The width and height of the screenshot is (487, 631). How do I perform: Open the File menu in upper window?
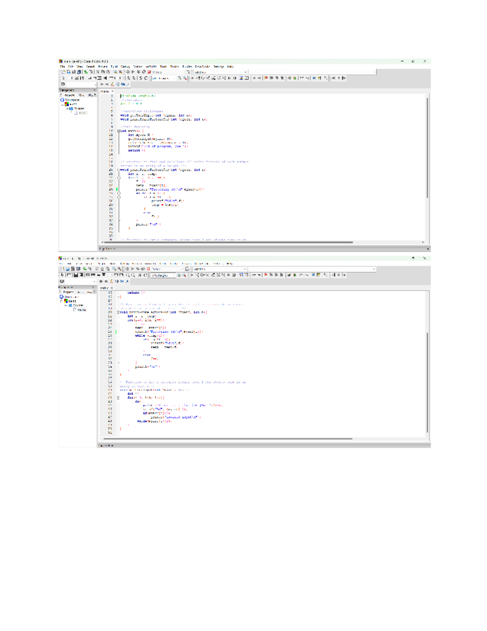coord(62,67)
